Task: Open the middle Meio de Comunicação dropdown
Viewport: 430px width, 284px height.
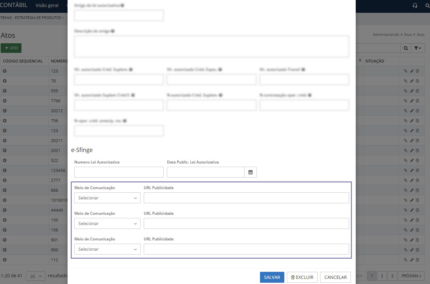Action: [x=107, y=223]
